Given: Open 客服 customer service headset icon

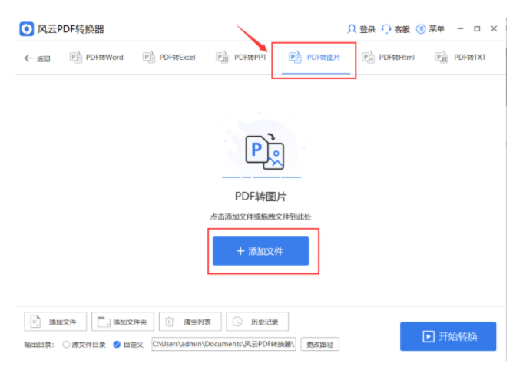Looking at the screenshot, I should point(386,29).
